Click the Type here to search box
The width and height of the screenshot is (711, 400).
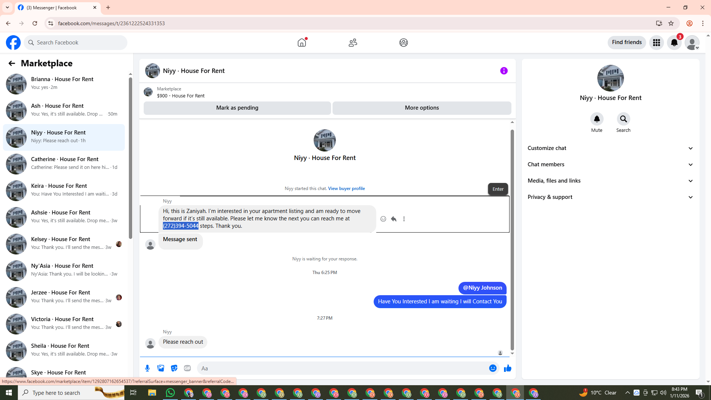(x=72, y=393)
